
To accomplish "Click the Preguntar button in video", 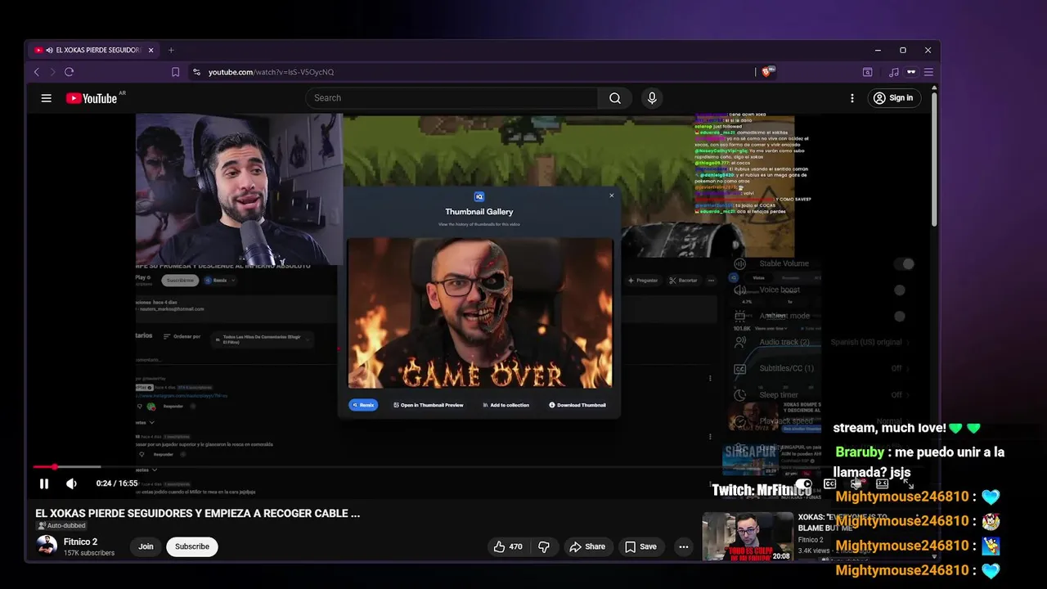I will click(x=643, y=281).
